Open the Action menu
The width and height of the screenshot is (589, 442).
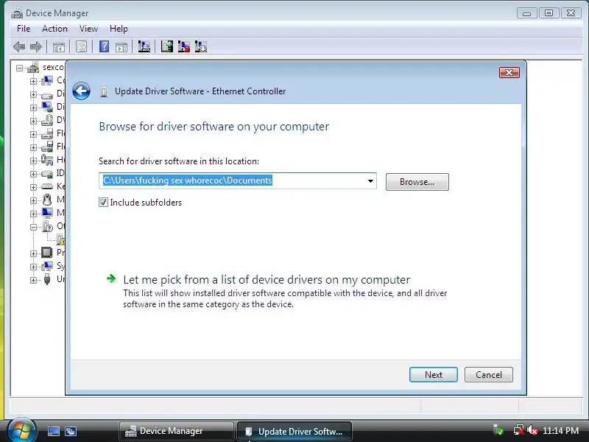[54, 29]
